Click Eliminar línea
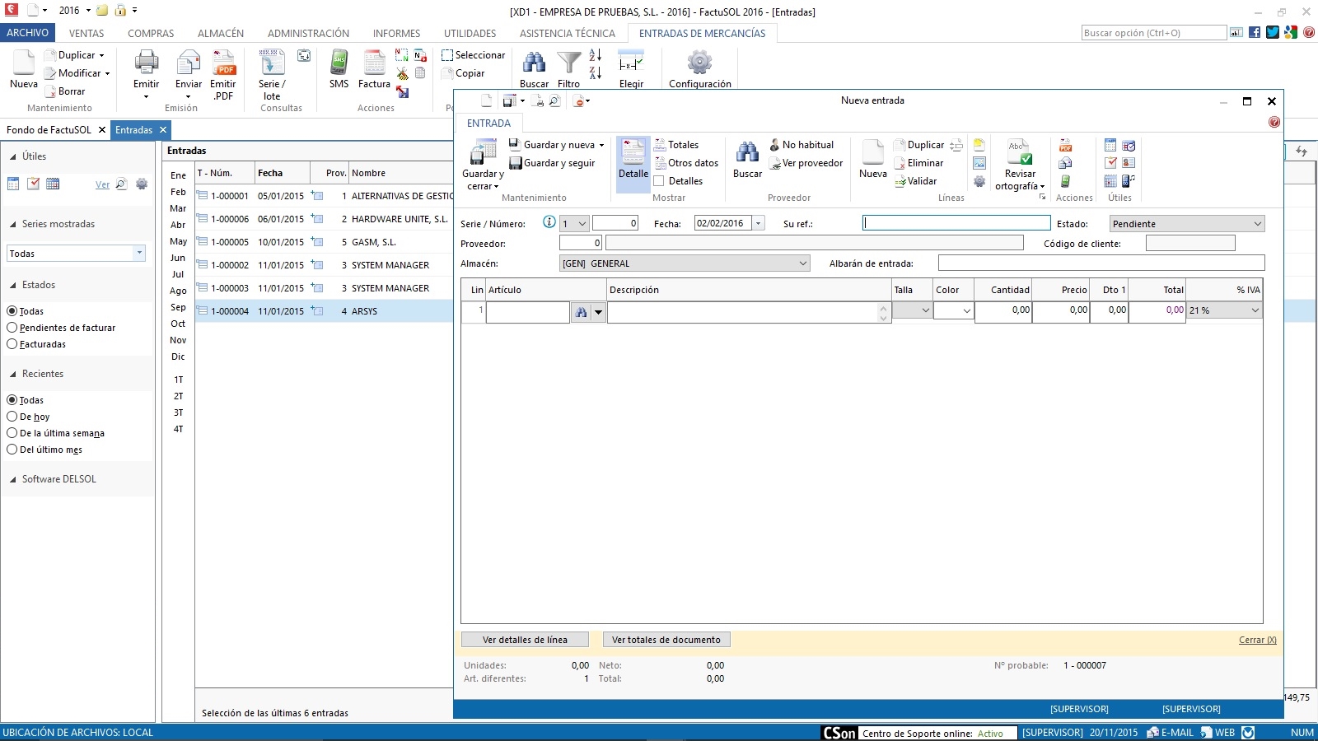Viewport: 1318px width, 741px height. (918, 163)
